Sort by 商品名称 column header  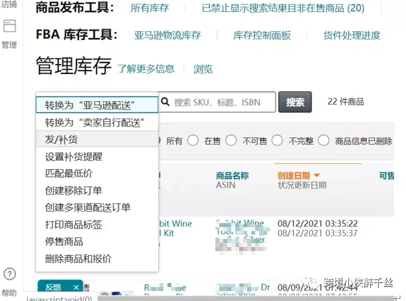[x=233, y=176]
